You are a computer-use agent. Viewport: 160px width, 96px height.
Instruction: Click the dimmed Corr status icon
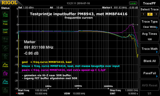pos(5,40)
